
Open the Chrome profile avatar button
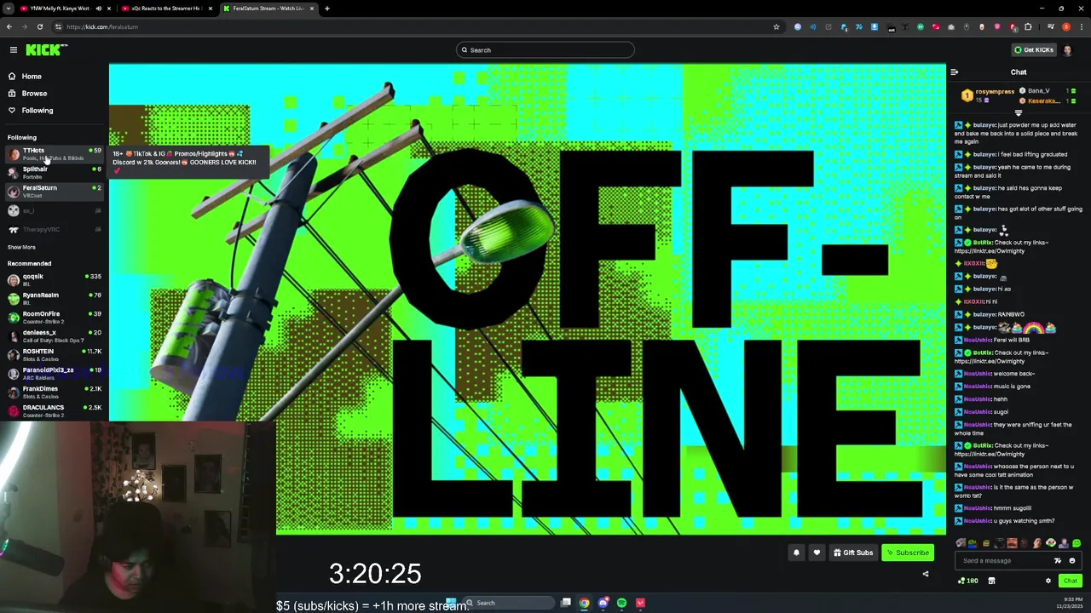[x=1065, y=26]
